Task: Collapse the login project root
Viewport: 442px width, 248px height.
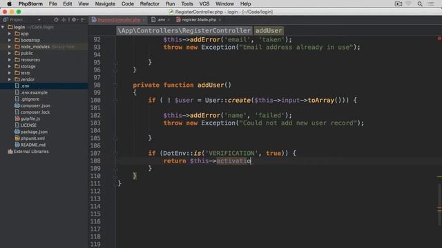Action: (3, 27)
